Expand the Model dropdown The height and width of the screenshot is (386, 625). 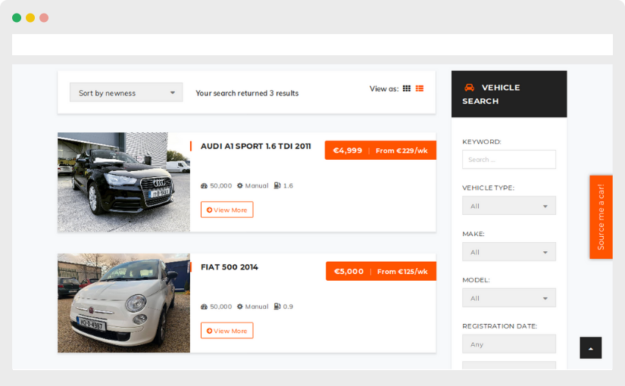pyautogui.click(x=508, y=297)
